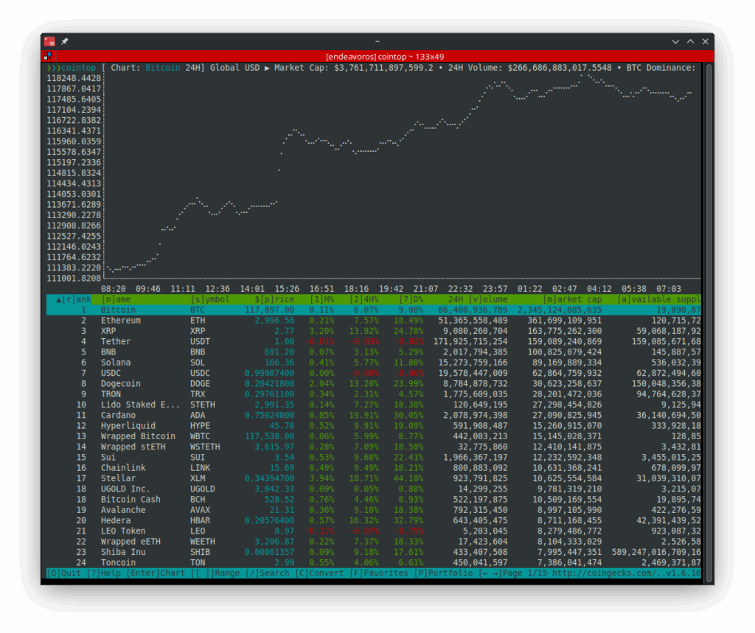Sort by the 24H [v]olume column header

(478, 299)
